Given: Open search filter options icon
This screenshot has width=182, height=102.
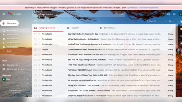Looking at the screenshot, I should coord(121,14).
